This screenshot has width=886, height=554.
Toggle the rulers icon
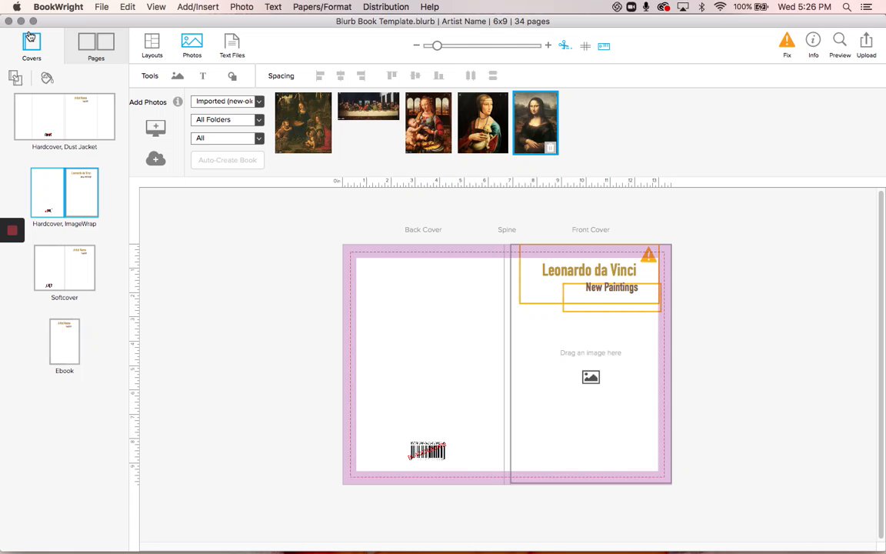click(x=604, y=46)
